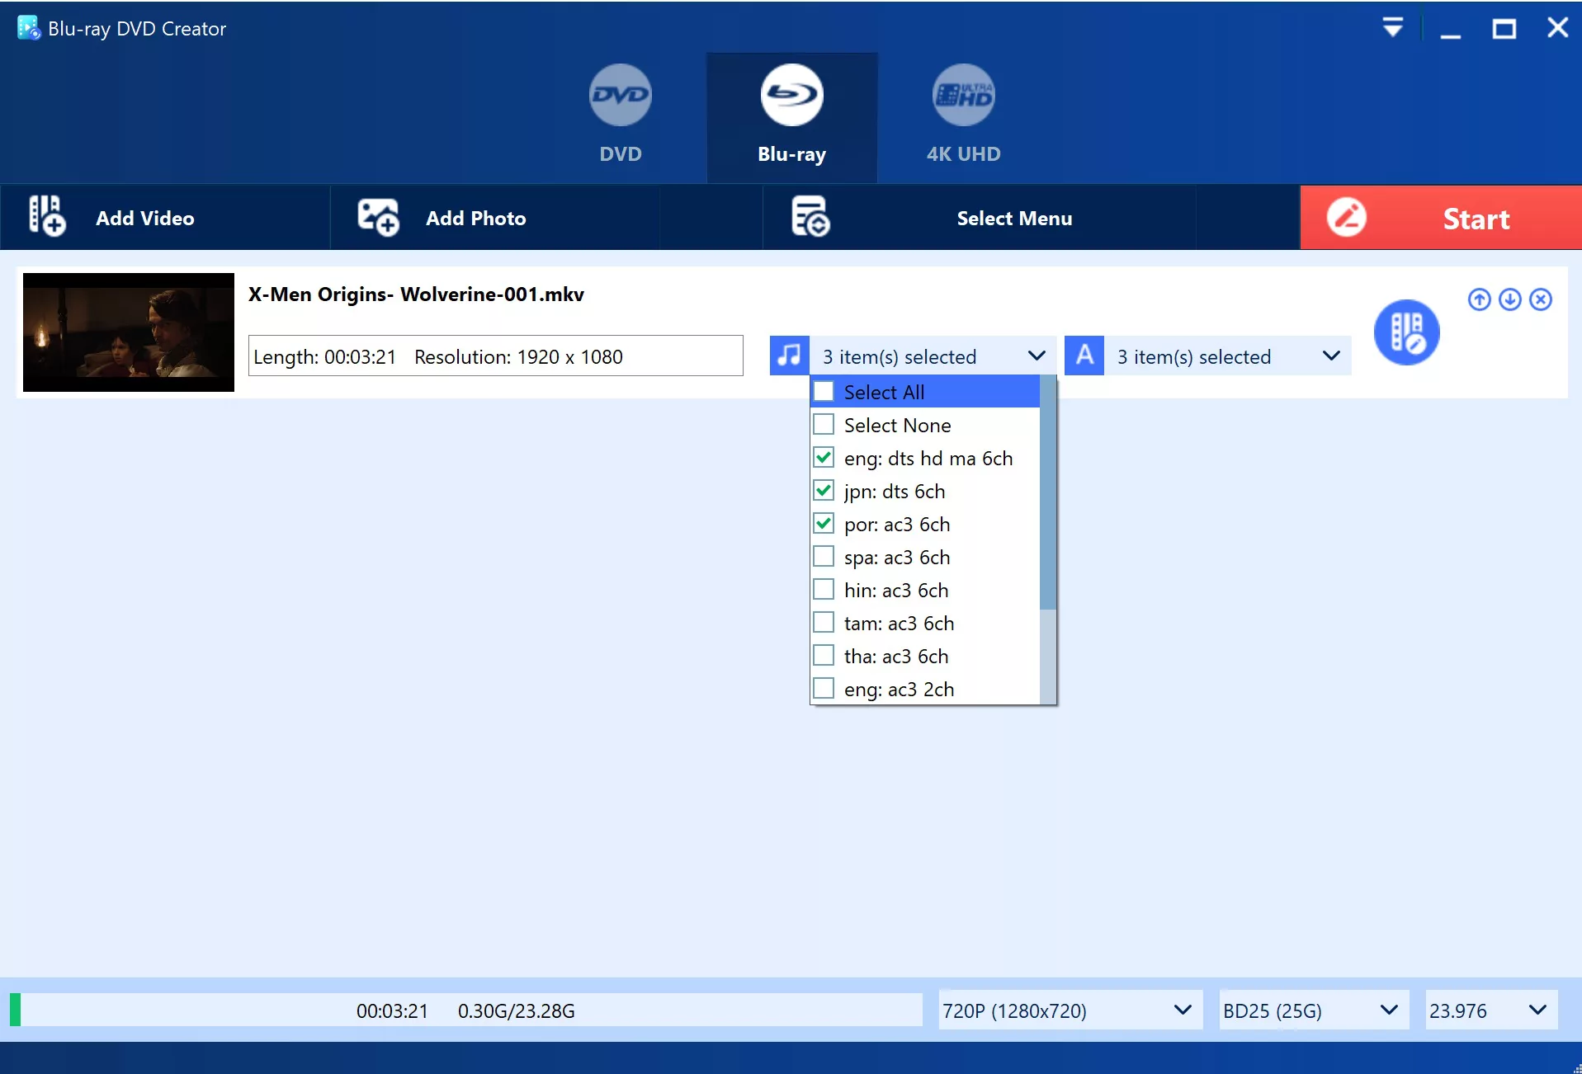Click the Select Menu button

click(1013, 218)
